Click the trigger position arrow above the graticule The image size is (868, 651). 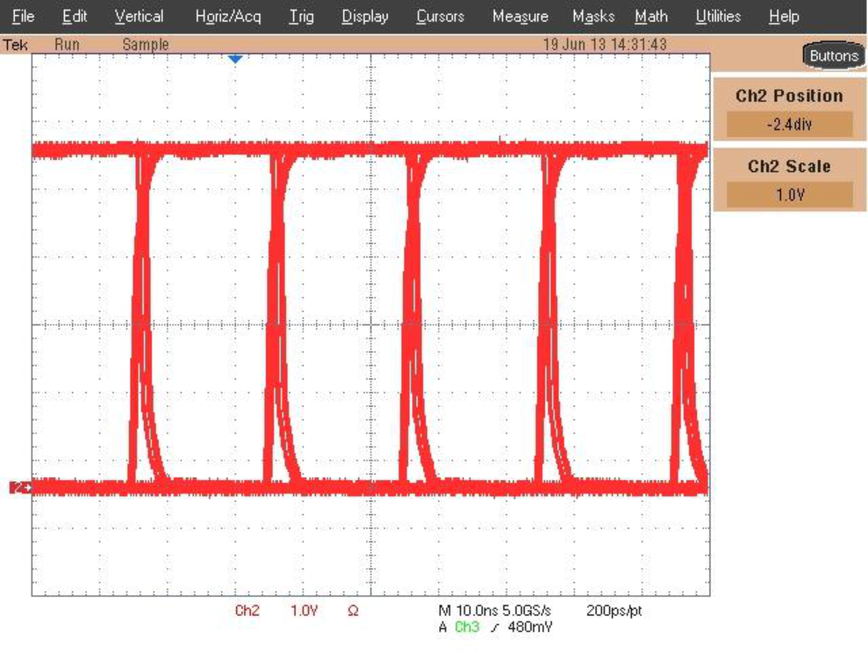235,59
